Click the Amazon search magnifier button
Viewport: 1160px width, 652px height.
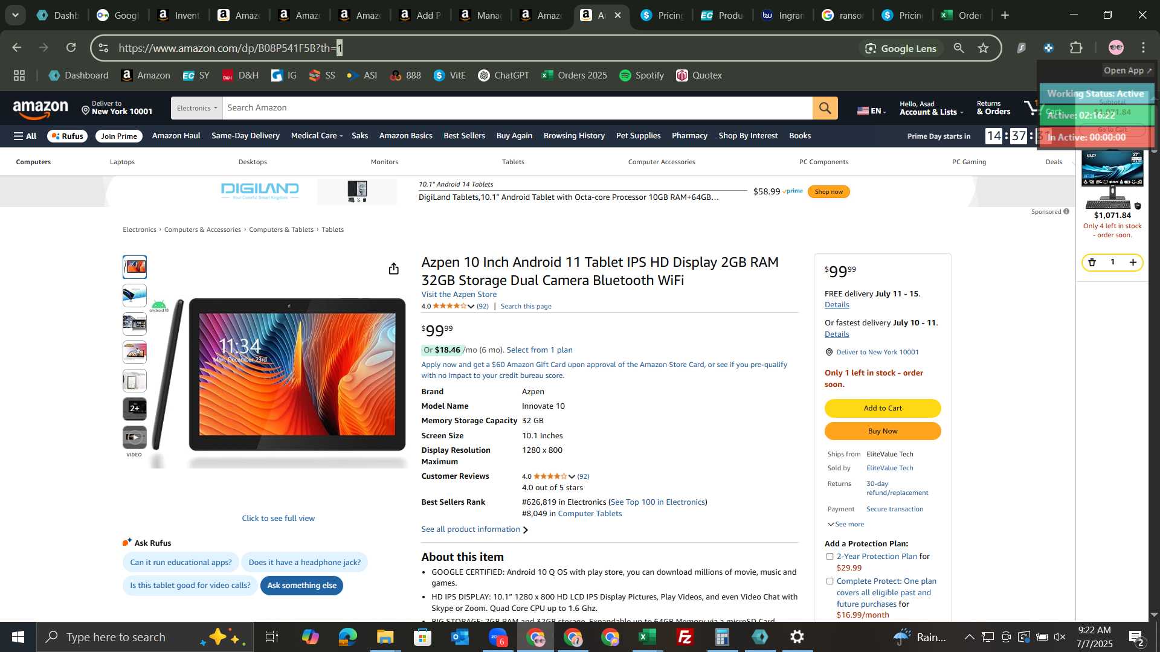coord(825,108)
